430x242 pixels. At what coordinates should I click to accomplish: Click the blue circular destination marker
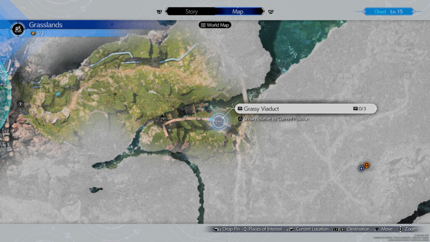click(x=361, y=168)
